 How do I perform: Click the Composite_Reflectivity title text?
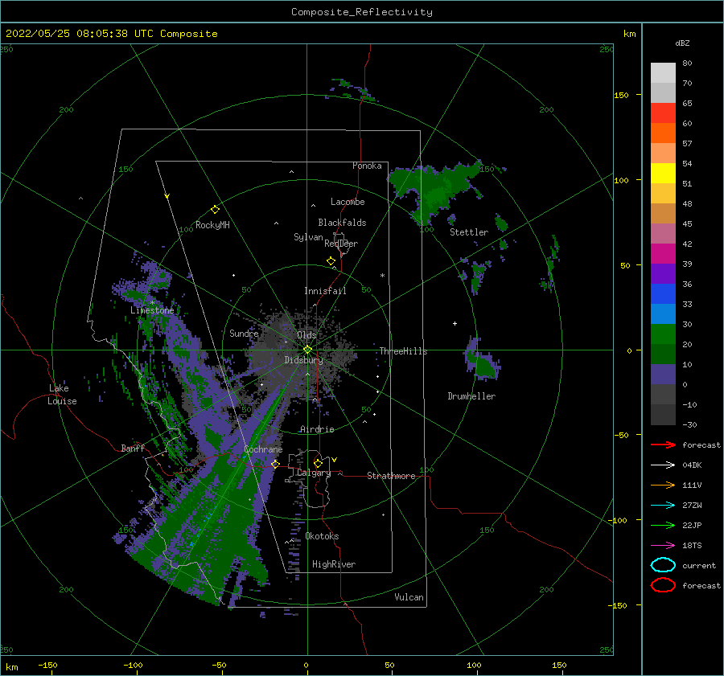(x=362, y=12)
